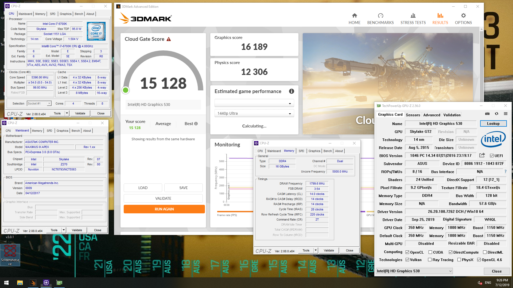The width and height of the screenshot is (513, 288).
Task: Click the Core Speed value field
Action: [x=40, y=77]
